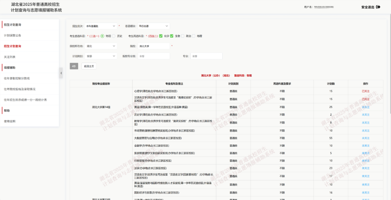This screenshot has height=200, width=391.
Task: Click the grey 4秒 countdown button
Action: point(74,66)
